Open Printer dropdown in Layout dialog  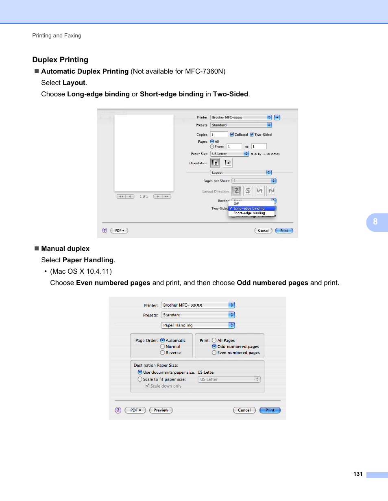(241, 117)
